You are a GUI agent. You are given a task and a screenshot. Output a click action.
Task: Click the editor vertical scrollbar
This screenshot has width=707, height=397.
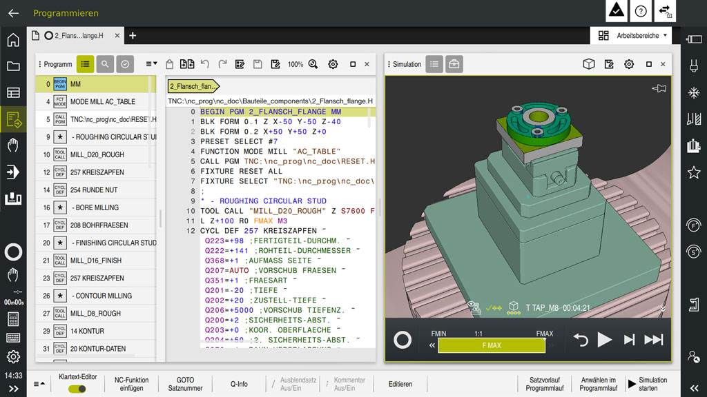coord(370,119)
